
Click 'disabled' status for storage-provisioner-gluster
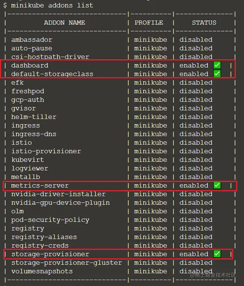[196, 263]
